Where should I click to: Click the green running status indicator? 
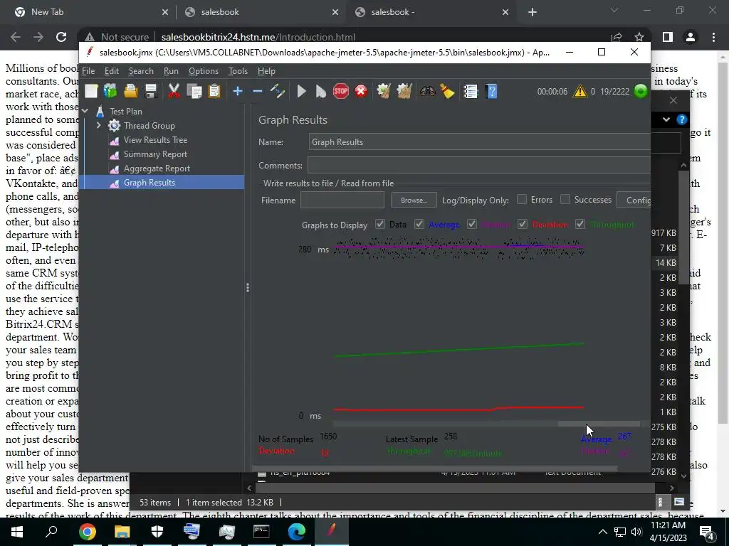(641, 91)
